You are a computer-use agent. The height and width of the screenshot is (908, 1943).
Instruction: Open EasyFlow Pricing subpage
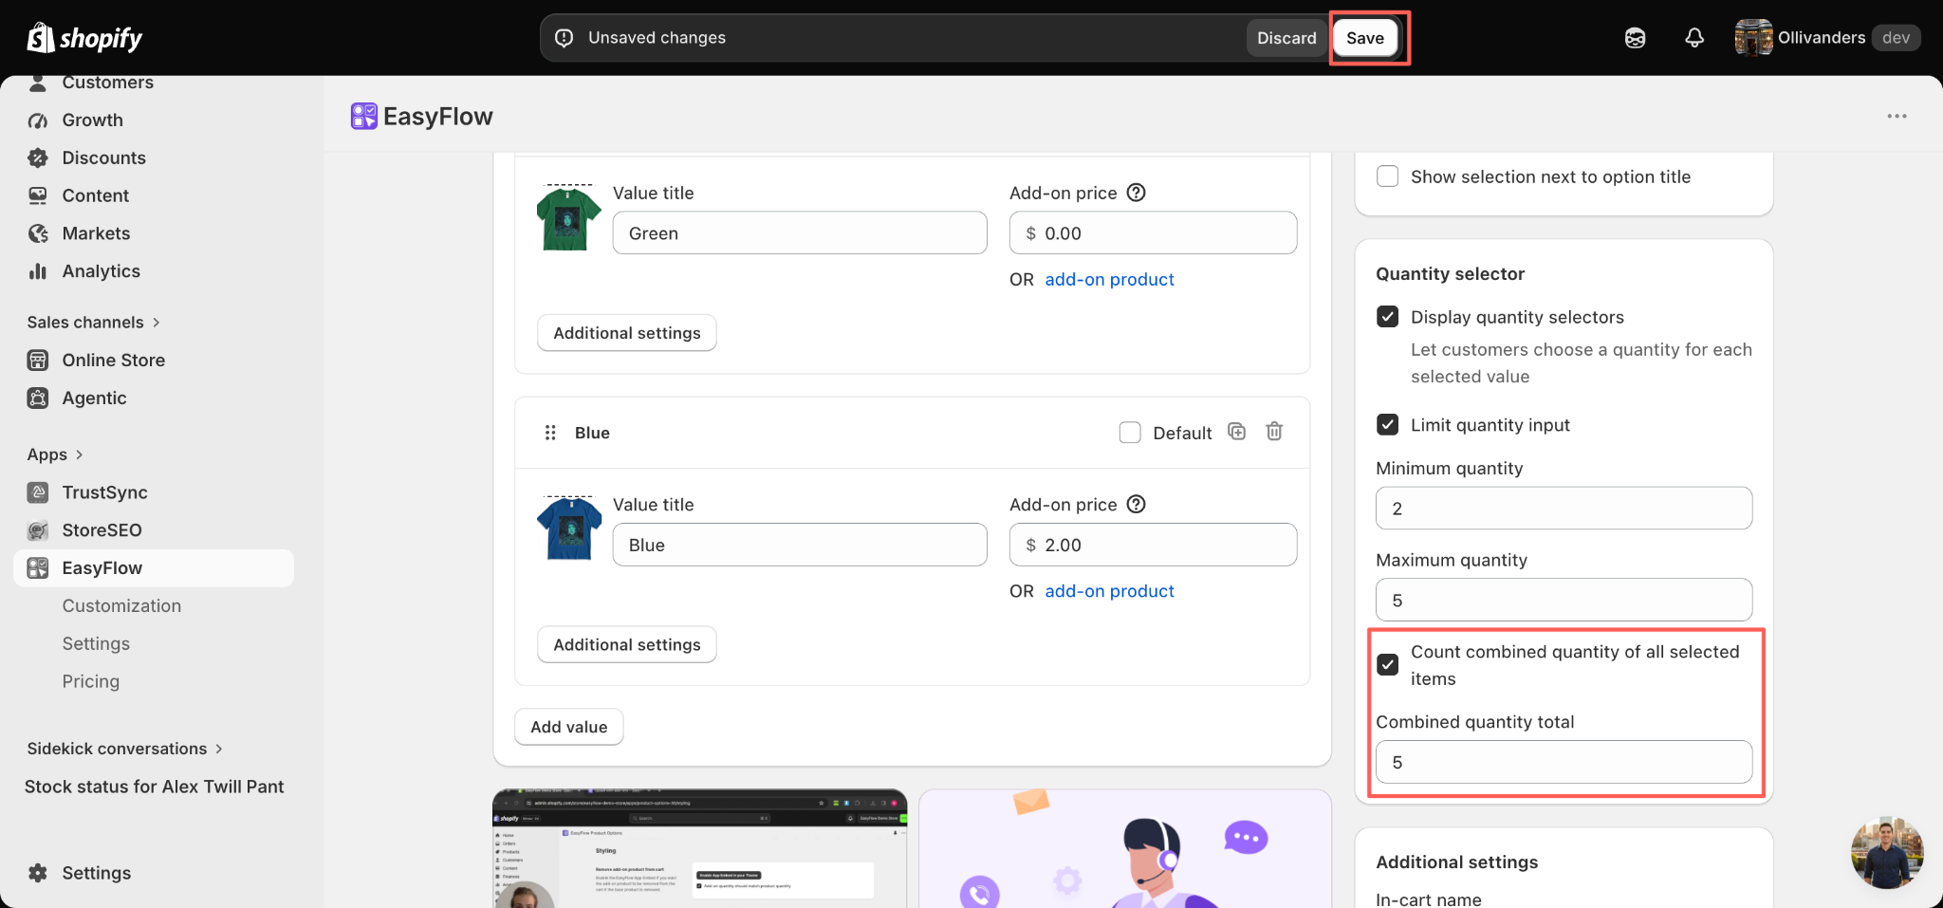click(91, 681)
